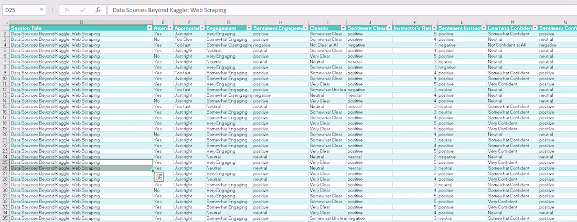The image size is (577, 222).
Task: Click the 'Not Clear at All' cell
Action: coord(327,45)
